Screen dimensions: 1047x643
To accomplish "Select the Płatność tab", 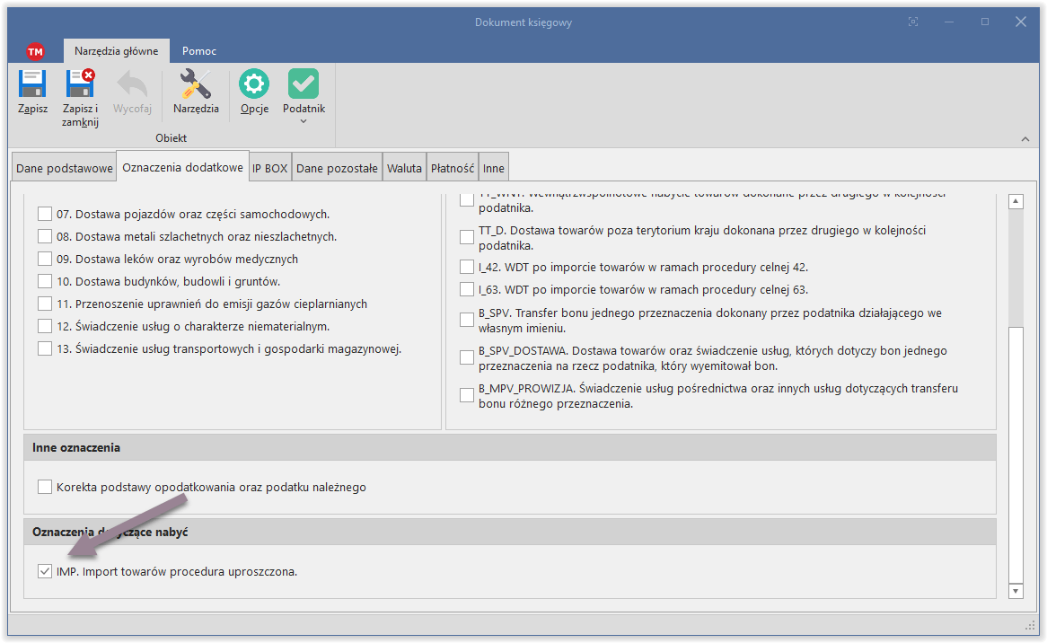I will 453,168.
